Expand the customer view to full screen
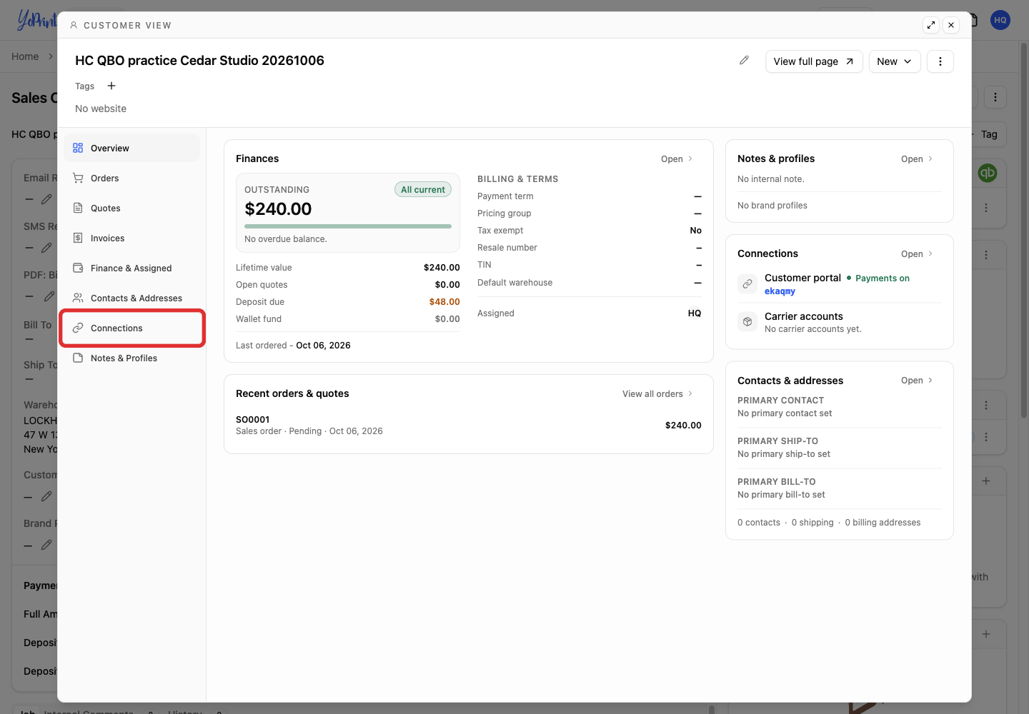The image size is (1029, 714). point(931,25)
